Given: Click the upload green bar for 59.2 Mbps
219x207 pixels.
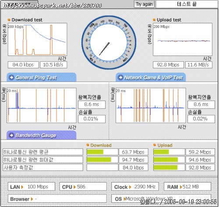Looking at the screenshot, I should 161,152.
